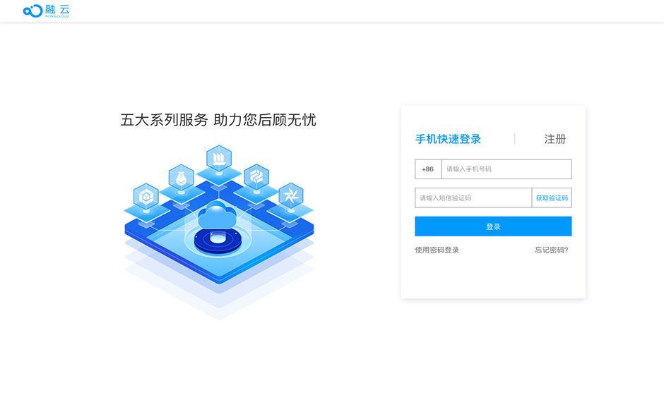Click the vase hexagon icon
The height and width of the screenshot is (395, 664).
182,177
